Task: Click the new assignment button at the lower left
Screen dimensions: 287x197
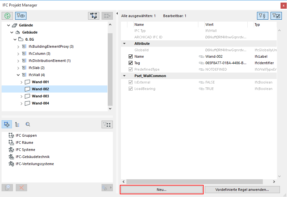Action: click(x=7, y=188)
